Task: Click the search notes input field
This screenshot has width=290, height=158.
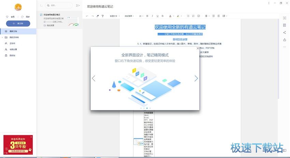Action: [59, 5]
